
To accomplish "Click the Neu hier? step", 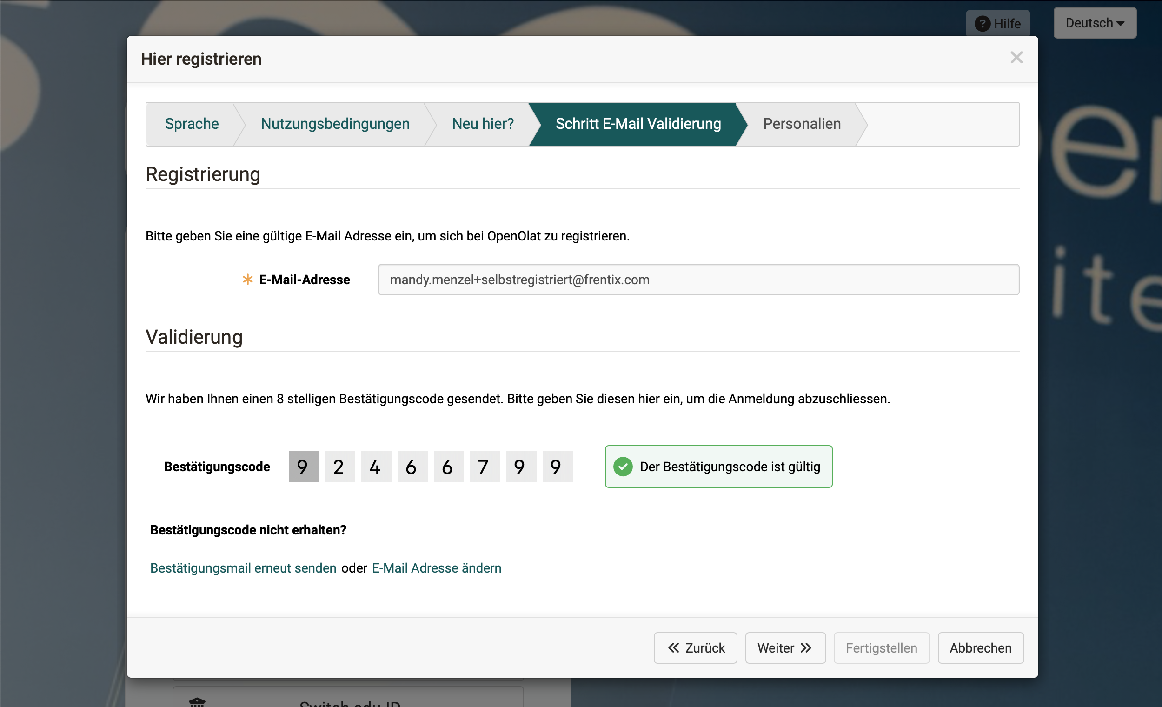I will tap(483, 124).
